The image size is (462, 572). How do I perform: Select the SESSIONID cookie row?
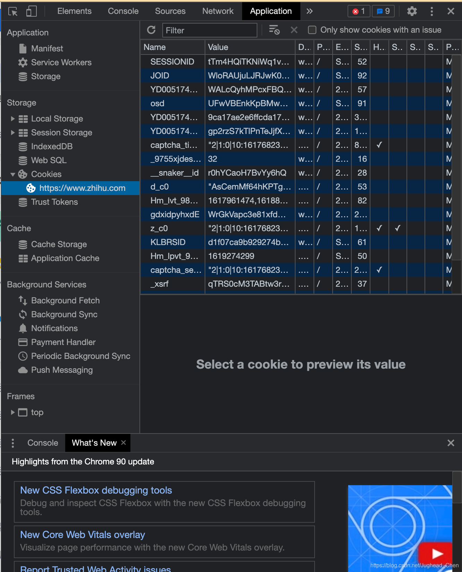296,62
